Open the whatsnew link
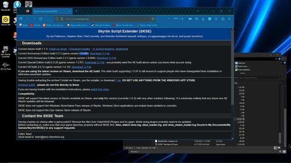Image resolution: width=291 pixels, height=163 pixels. point(121,49)
